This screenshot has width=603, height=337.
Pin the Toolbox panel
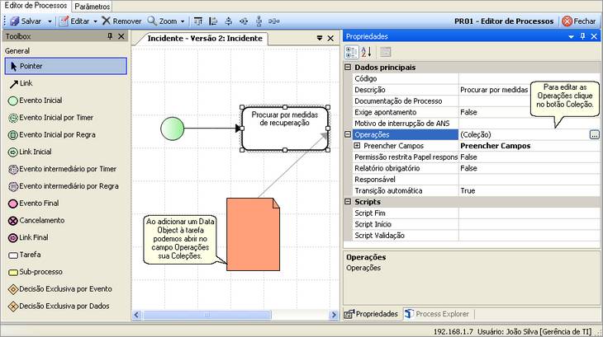click(x=110, y=36)
